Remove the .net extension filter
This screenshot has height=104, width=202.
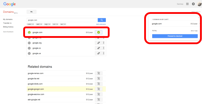41,24
